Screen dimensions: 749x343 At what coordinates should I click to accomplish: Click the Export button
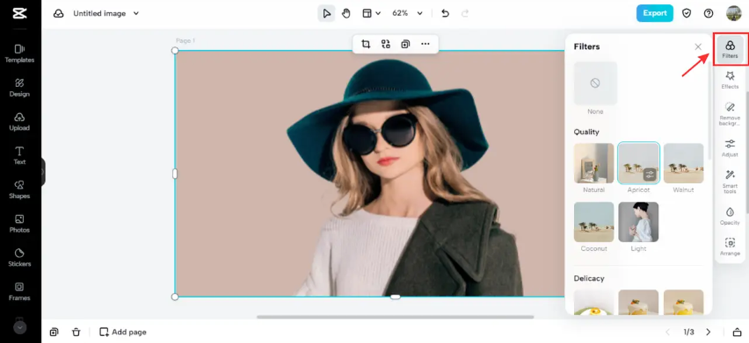pos(654,13)
